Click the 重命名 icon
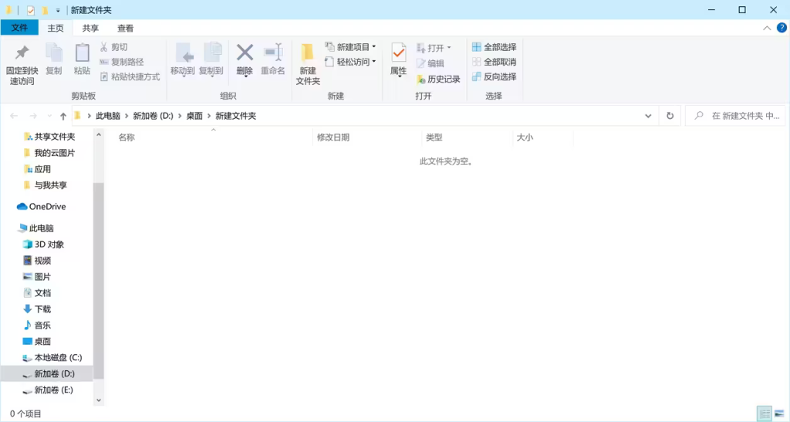 272,52
